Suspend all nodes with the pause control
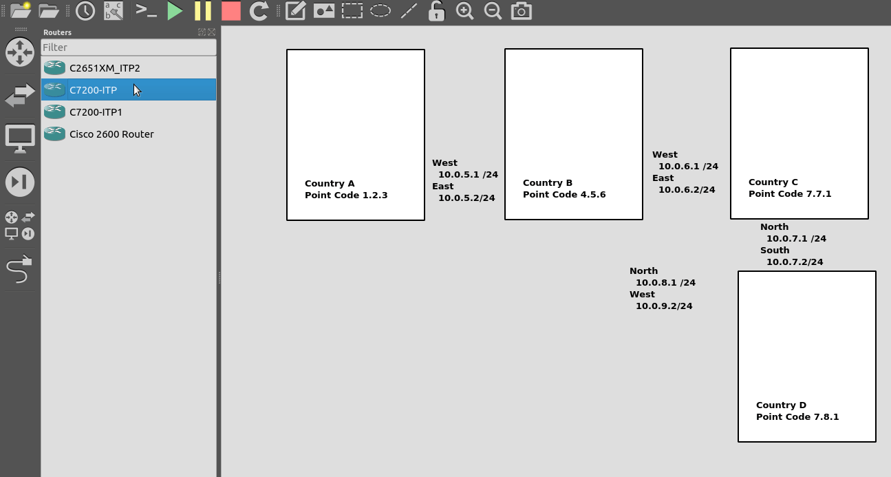 click(202, 11)
